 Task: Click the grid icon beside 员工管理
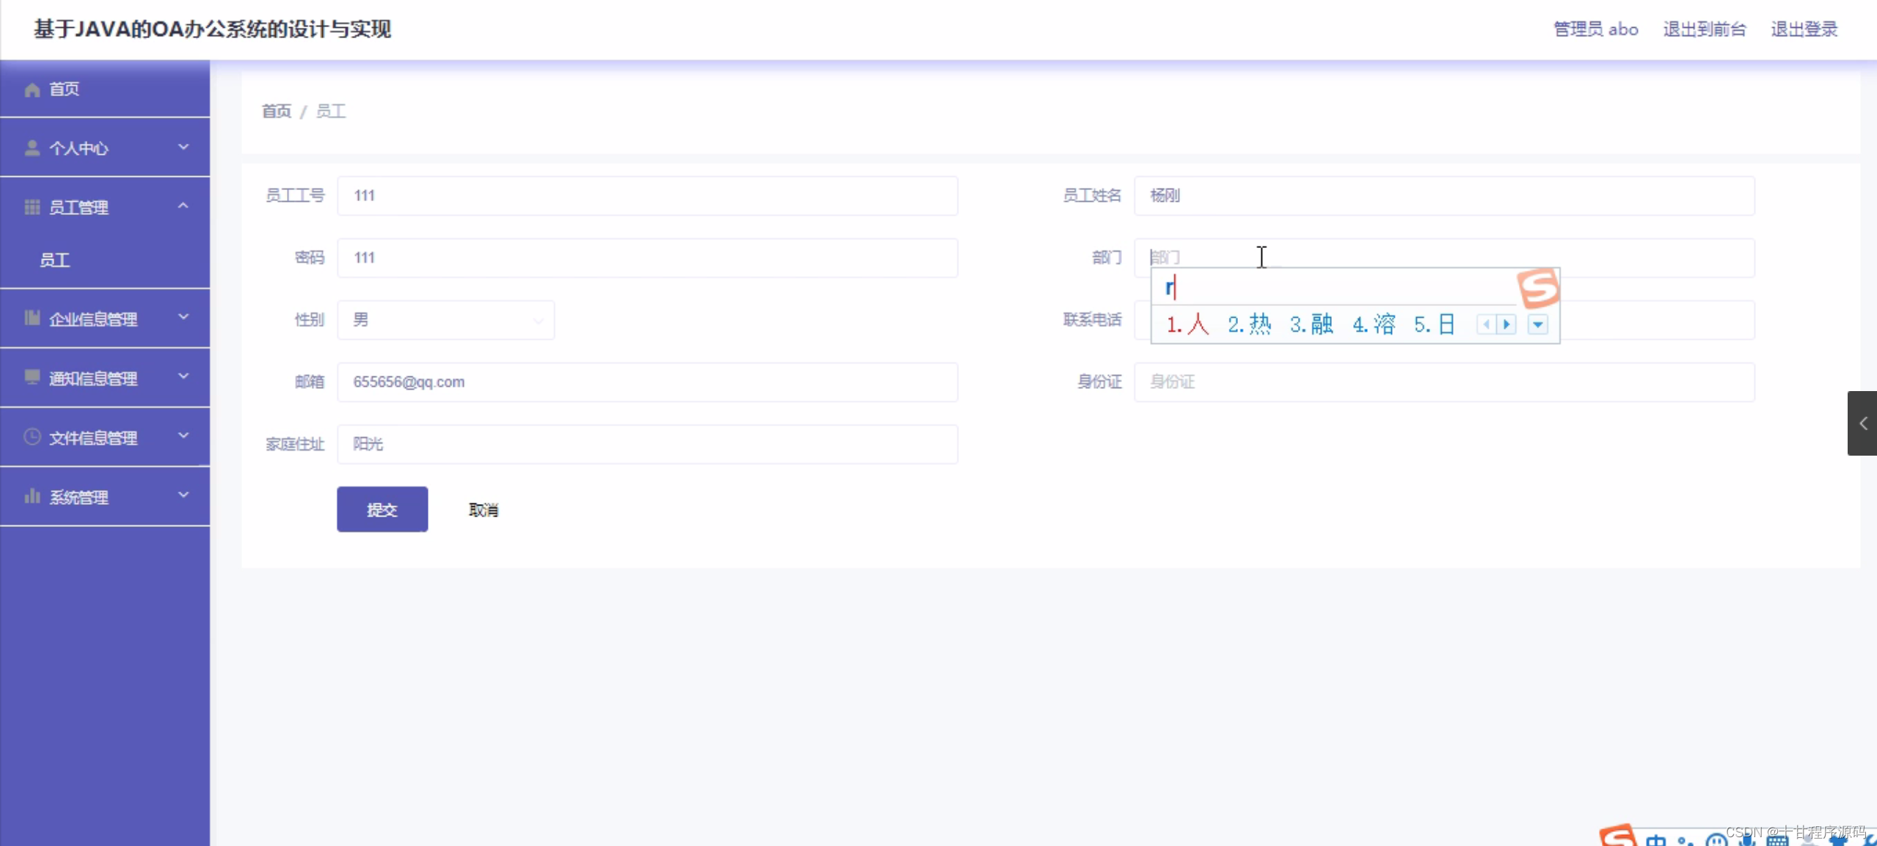pos(32,208)
